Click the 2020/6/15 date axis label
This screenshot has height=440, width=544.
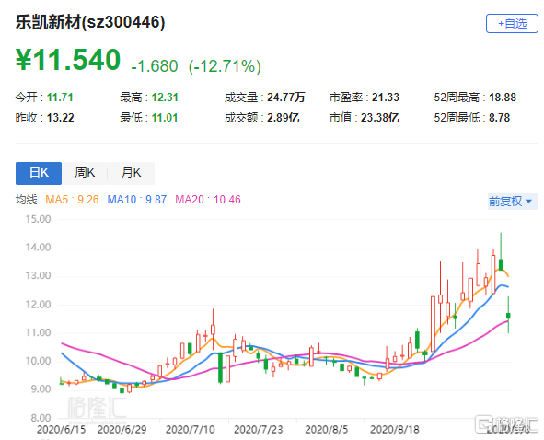pos(61,430)
